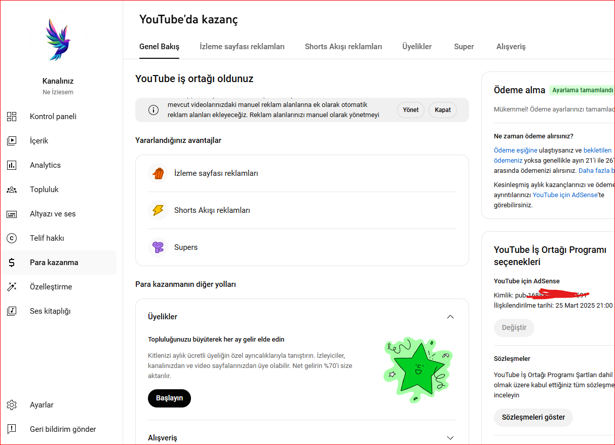Open Ses kitaplığı in sidebar

point(58,311)
